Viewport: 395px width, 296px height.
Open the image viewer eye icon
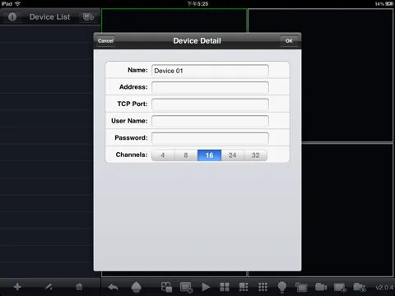point(341,288)
